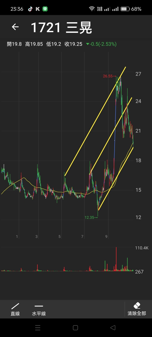The height and width of the screenshot is (337, 152).
Task: Tap the back arrow beside 1721 三晃
Action: [x=15, y=27]
